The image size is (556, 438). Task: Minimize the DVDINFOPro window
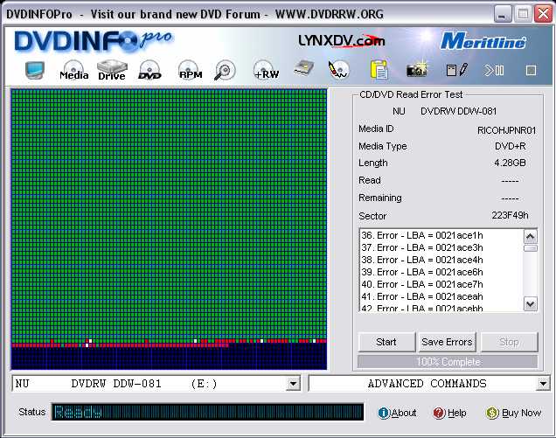[x=503, y=15]
